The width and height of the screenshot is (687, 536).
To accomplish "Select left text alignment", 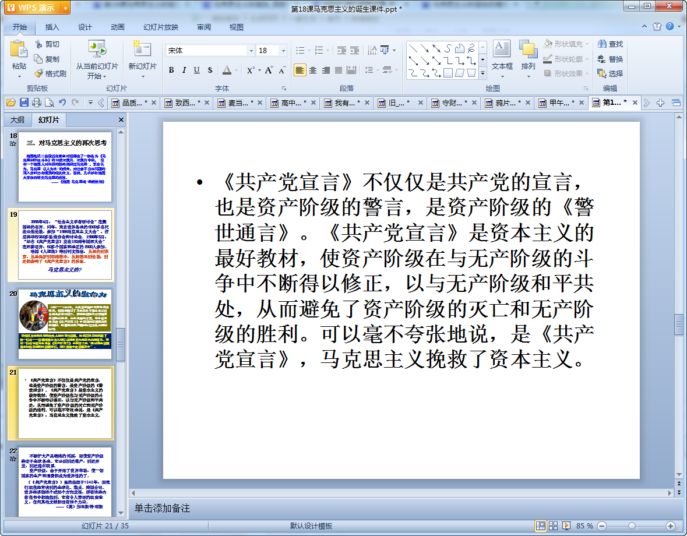I will click(300, 70).
